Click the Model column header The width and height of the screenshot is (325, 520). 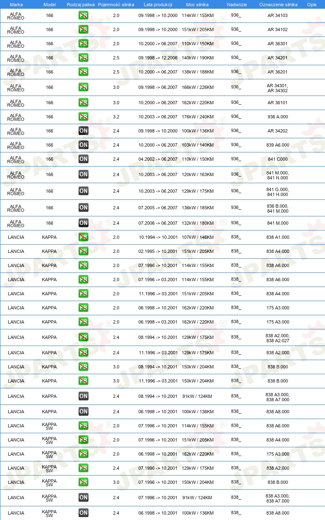(x=49, y=4)
